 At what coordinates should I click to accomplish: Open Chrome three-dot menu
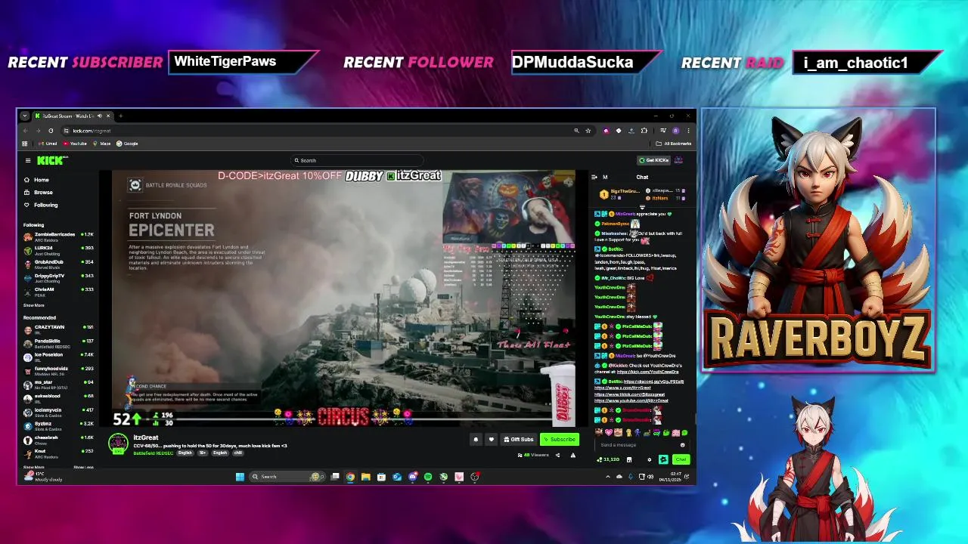point(688,131)
